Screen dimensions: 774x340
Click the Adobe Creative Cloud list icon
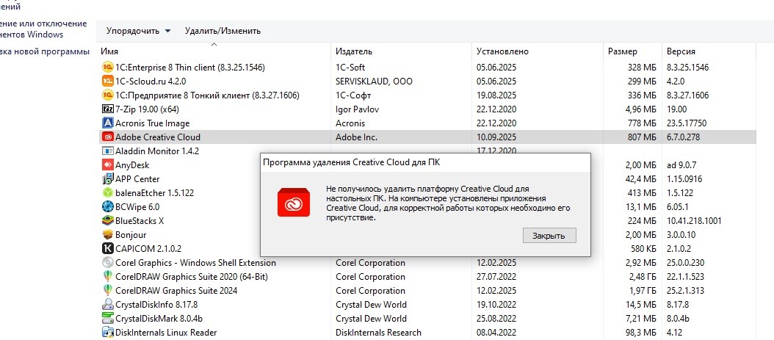pos(108,137)
